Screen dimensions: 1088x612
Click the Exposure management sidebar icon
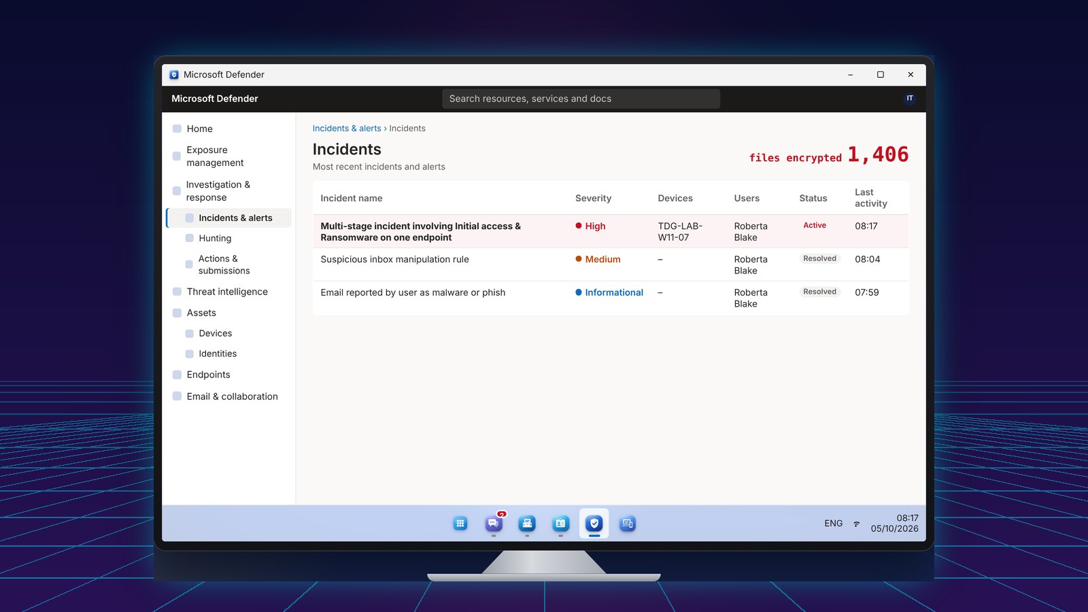click(177, 156)
